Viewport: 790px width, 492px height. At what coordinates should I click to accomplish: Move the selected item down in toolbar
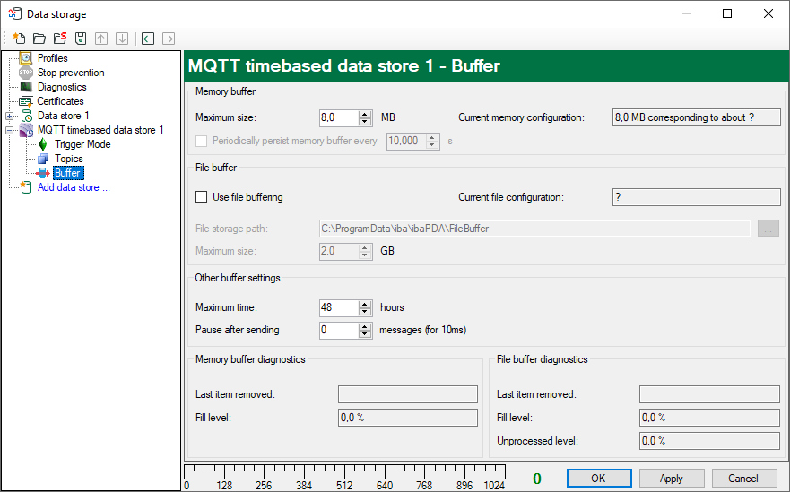click(x=122, y=39)
